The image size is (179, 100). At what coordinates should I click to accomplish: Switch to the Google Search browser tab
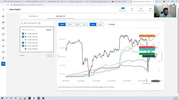[78, 2]
